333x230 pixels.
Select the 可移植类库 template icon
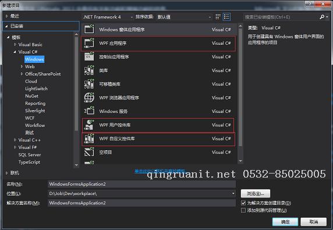pos(89,84)
